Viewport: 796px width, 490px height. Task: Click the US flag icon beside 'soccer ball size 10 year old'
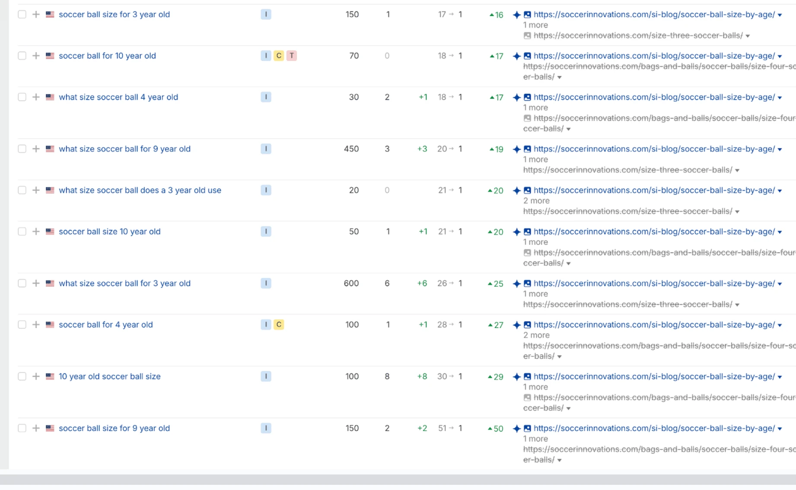50,232
